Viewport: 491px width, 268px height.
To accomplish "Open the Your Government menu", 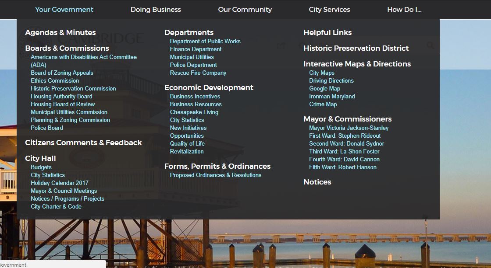I will click(x=64, y=10).
